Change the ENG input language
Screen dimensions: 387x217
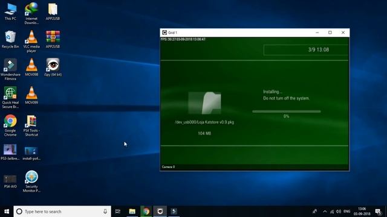346,212
